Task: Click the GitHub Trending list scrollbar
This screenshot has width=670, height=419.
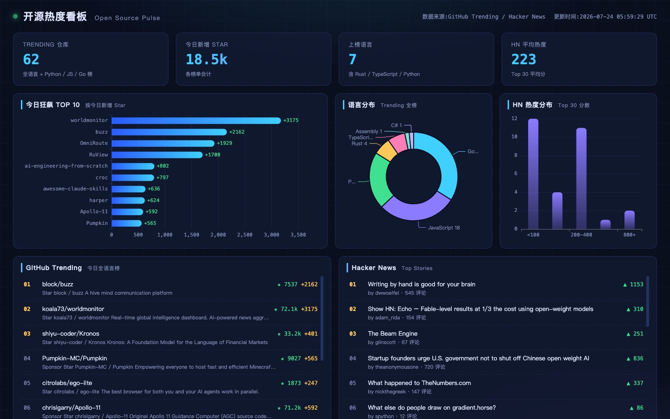Action: [x=322, y=318]
